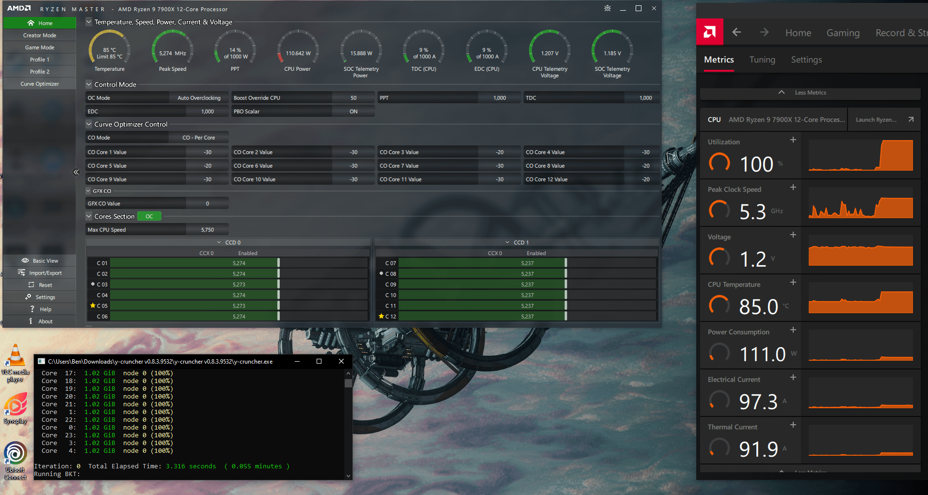This screenshot has height=495, width=928.
Task: Collapse the Cores Section
Action: (89, 216)
